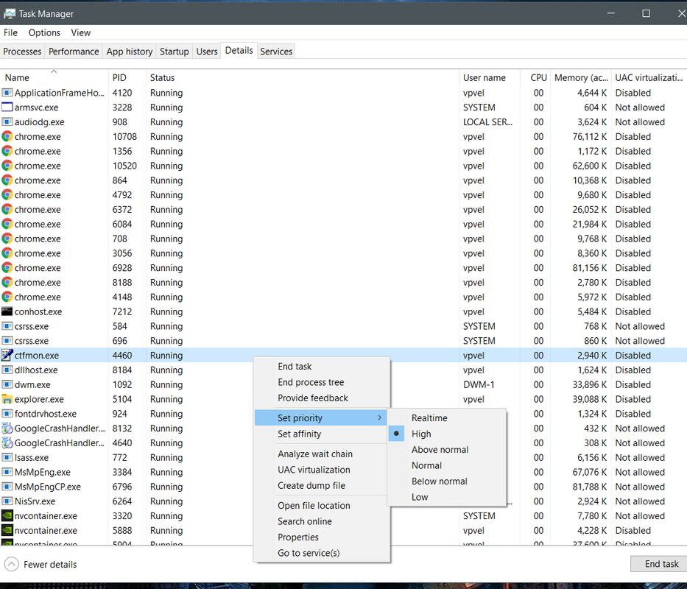This screenshot has width=687, height=589.
Task: Click Chrome icon for PID 1356 row
Action: (7, 151)
